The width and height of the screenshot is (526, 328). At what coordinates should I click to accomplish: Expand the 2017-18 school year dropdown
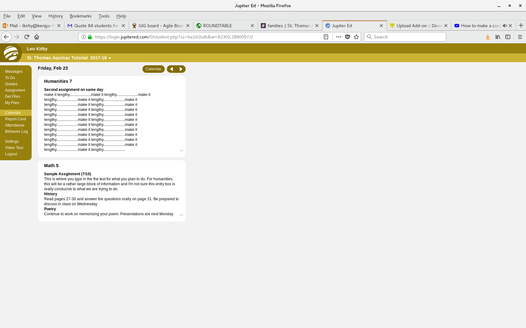coord(101,58)
